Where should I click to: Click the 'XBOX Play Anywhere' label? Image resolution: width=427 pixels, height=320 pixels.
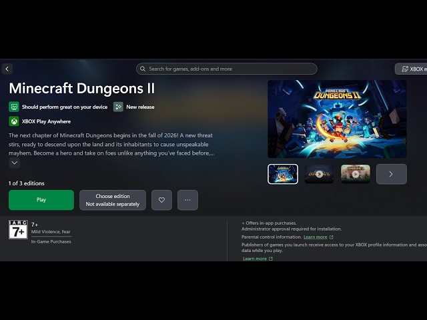click(46, 121)
